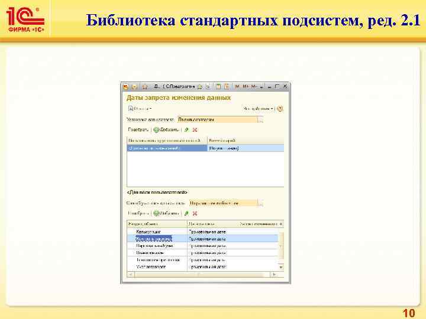Open help with the question mark icon
This screenshot has width=426, height=319.
point(280,109)
